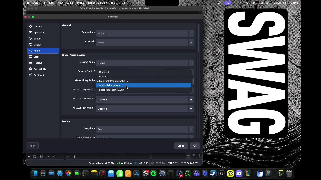Click the 60.00 / 60.00 FPS entry

[189, 163]
